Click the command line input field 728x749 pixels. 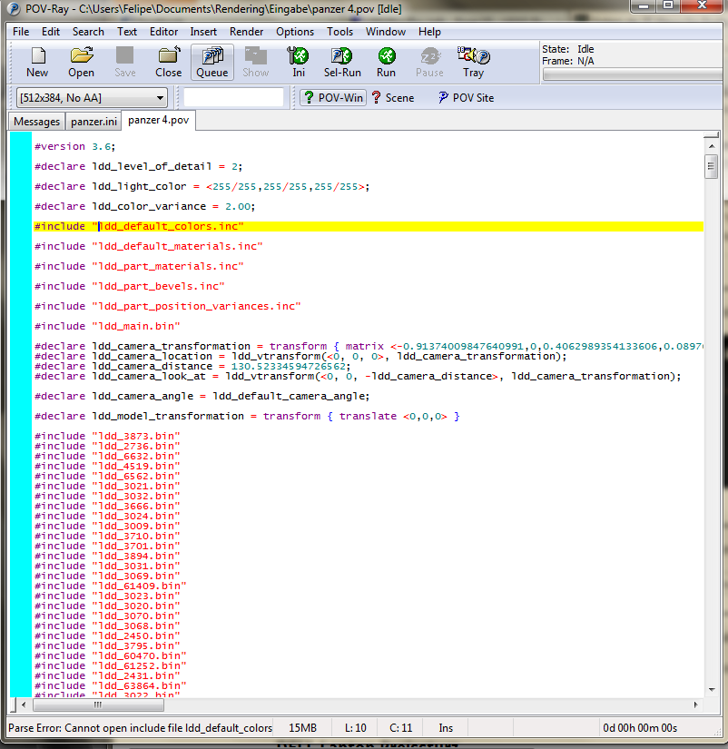tap(235, 98)
